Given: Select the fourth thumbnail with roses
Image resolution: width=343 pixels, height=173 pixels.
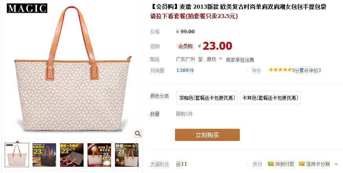Looking at the screenshot, I should (99, 155).
